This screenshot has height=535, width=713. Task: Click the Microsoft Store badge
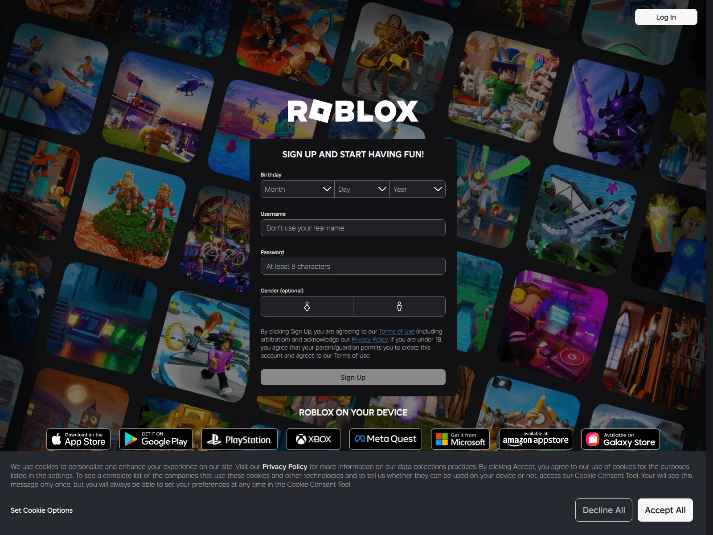(x=460, y=439)
